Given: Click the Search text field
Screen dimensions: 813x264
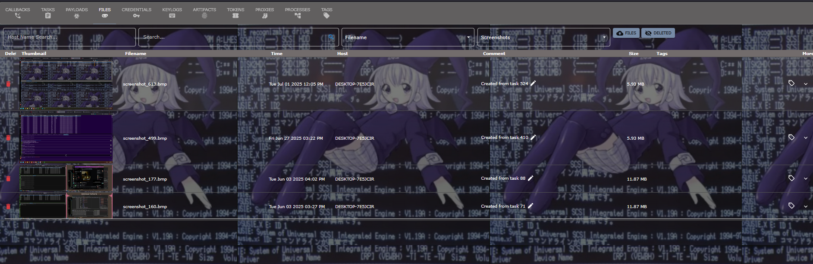Looking at the screenshot, I should (x=233, y=37).
